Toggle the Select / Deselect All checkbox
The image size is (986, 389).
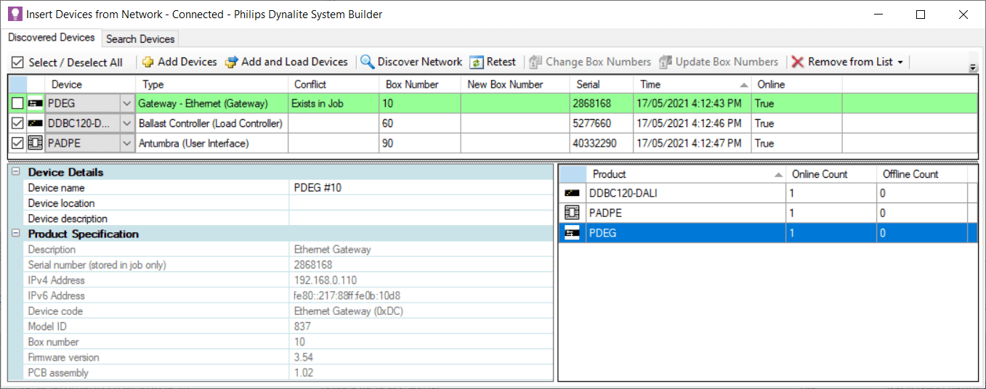pyautogui.click(x=17, y=62)
